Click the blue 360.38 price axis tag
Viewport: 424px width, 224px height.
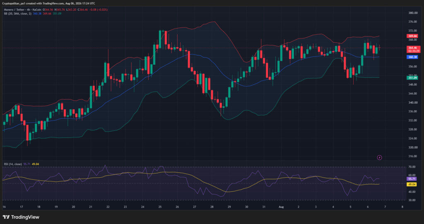coord(413,57)
